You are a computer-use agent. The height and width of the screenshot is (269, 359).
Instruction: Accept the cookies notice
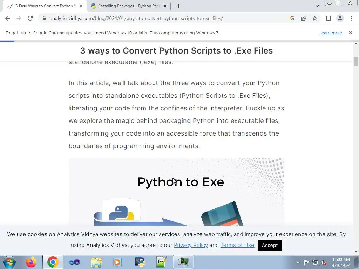click(270, 245)
